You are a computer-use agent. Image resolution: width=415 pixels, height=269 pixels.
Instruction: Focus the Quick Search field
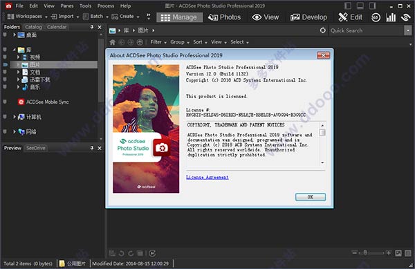[367, 30]
